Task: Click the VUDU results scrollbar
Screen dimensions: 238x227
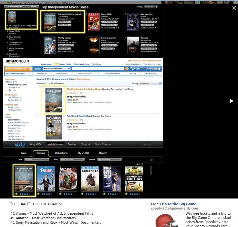Action: (x=151, y=171)
